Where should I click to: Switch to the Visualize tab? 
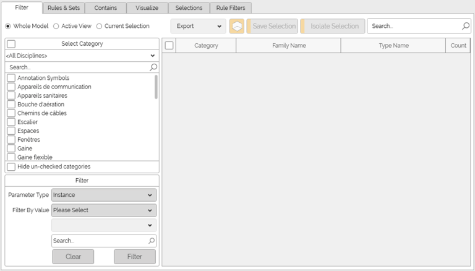[x=147, y=8]
